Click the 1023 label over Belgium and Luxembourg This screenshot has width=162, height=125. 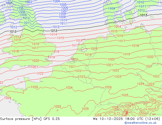point(82,77)
